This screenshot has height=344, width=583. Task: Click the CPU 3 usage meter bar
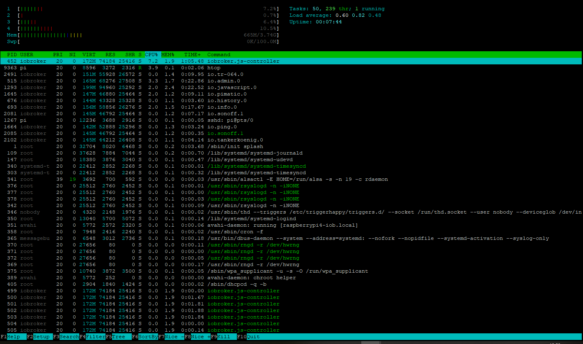tap(143, 22)
